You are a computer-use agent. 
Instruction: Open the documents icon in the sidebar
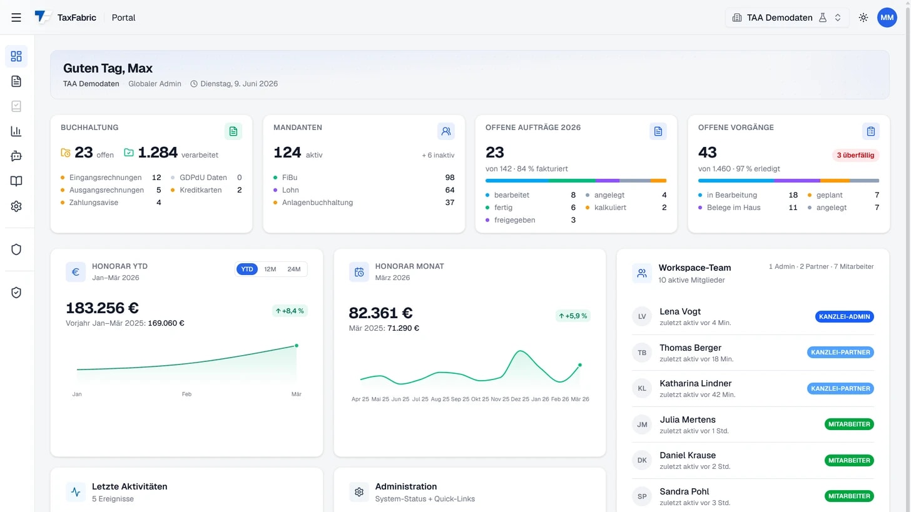[x=16, y=81]
